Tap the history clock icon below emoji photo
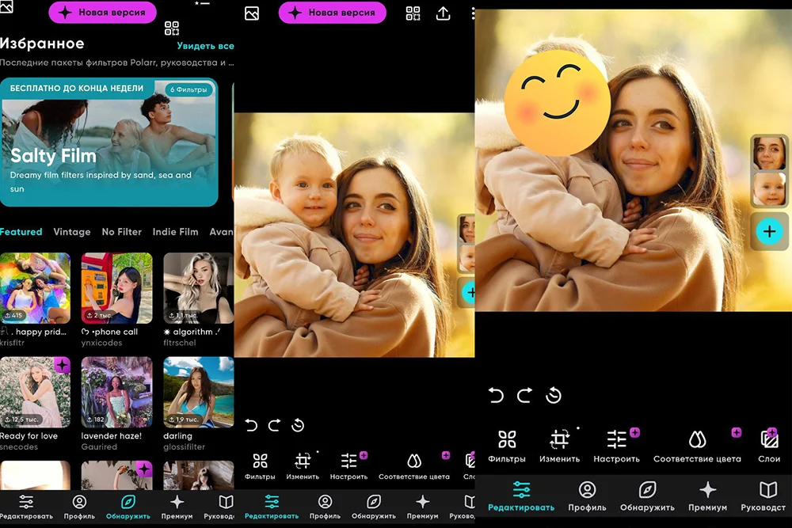 (x=553, y=395)
